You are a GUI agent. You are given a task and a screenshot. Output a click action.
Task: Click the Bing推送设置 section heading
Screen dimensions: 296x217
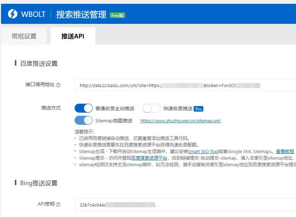[39, 183]
